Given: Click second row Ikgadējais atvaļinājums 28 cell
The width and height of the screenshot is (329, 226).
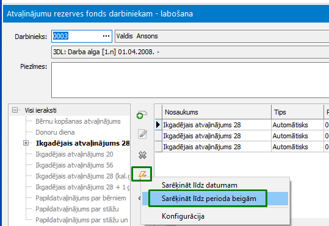Looking at the screenshot, I should click(x=217, y=136).
